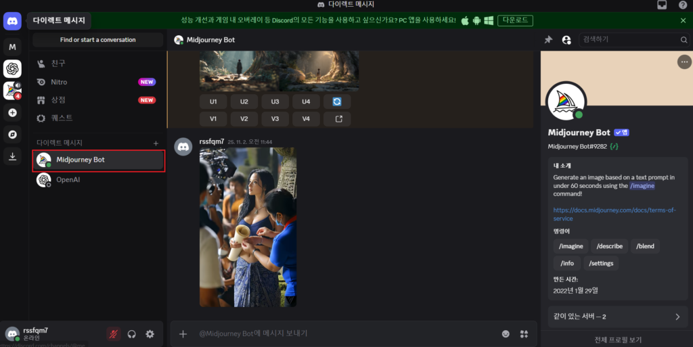
Task: Open the emoji picker in message box
Action: (506, 333)
